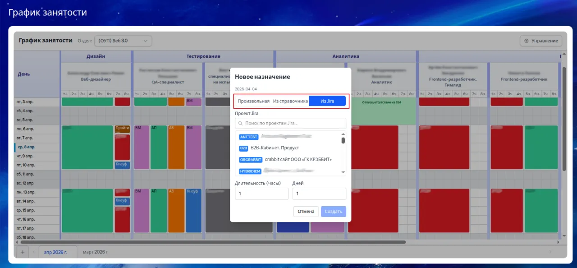Select the B2B-Кабинет. Продукт list entry
This screenshot has width=577, height=268.
[275, 148]
